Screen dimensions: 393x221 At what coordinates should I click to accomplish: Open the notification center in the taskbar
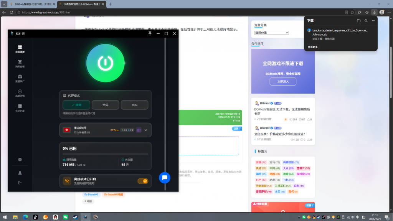(387, 217)
